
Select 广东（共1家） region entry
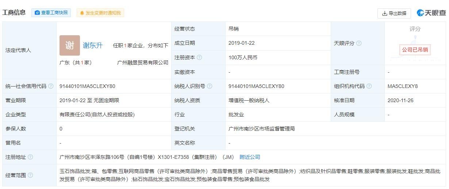pyautogui.click(x=76, y=63)
